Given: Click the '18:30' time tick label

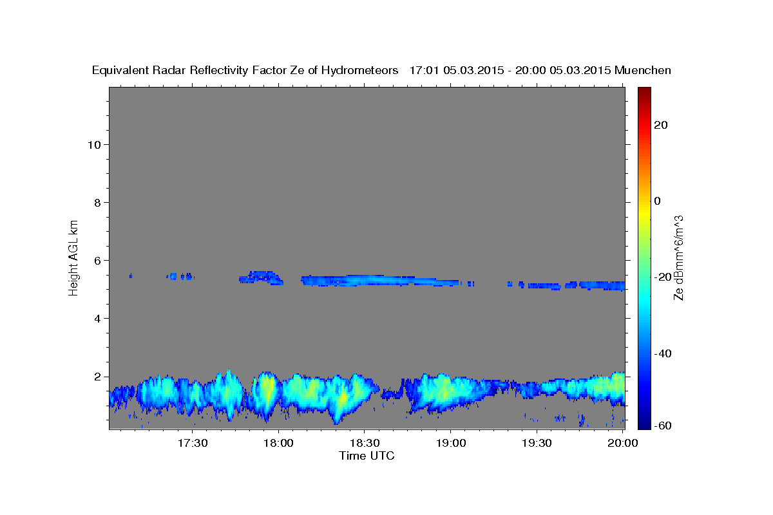Looking at the screenshot, I should coord(365,443).
